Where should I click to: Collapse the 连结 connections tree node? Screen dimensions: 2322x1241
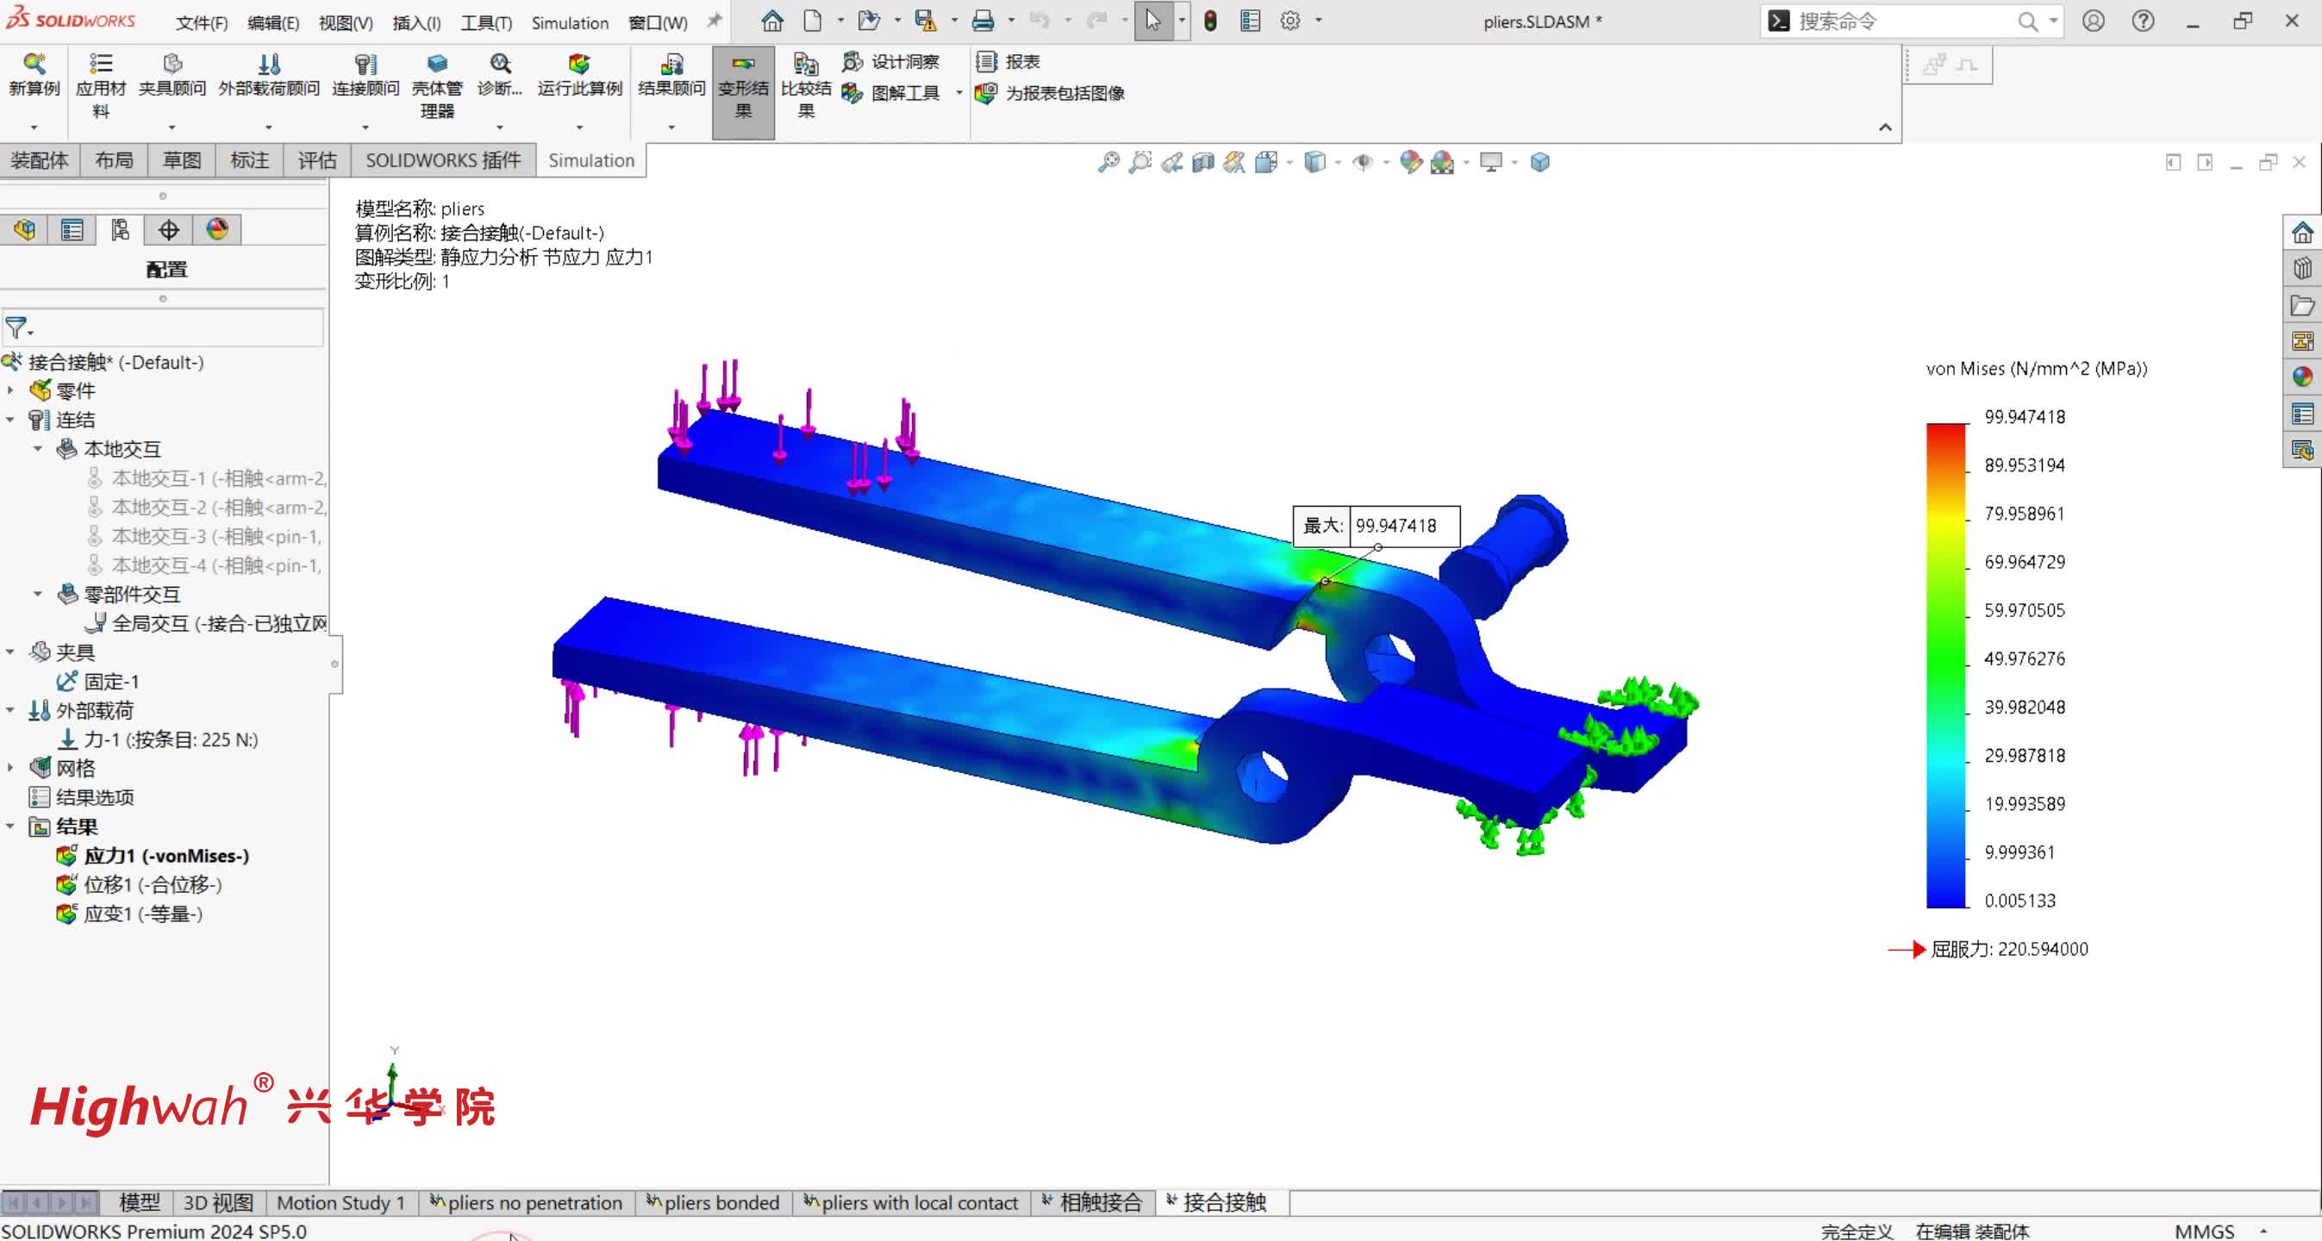(11, 420)
